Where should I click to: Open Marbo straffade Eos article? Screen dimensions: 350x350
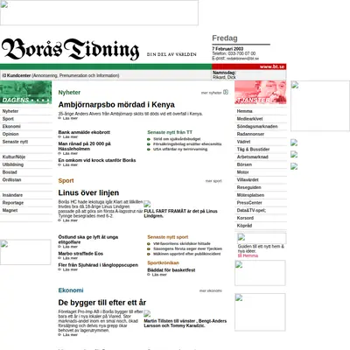click(x=80, y=254)
